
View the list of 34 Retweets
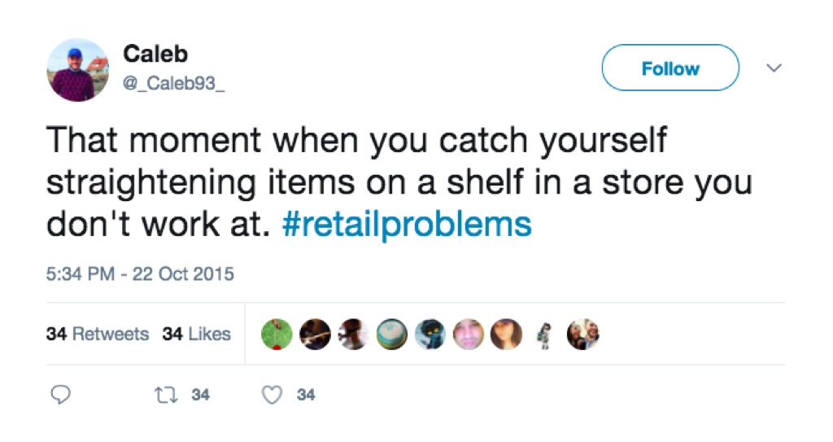click(x=98, y=334)
